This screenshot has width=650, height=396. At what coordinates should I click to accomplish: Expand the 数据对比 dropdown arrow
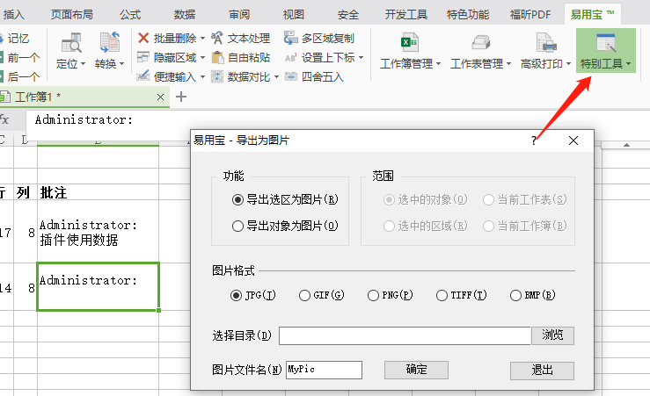[x=276, y=77]
